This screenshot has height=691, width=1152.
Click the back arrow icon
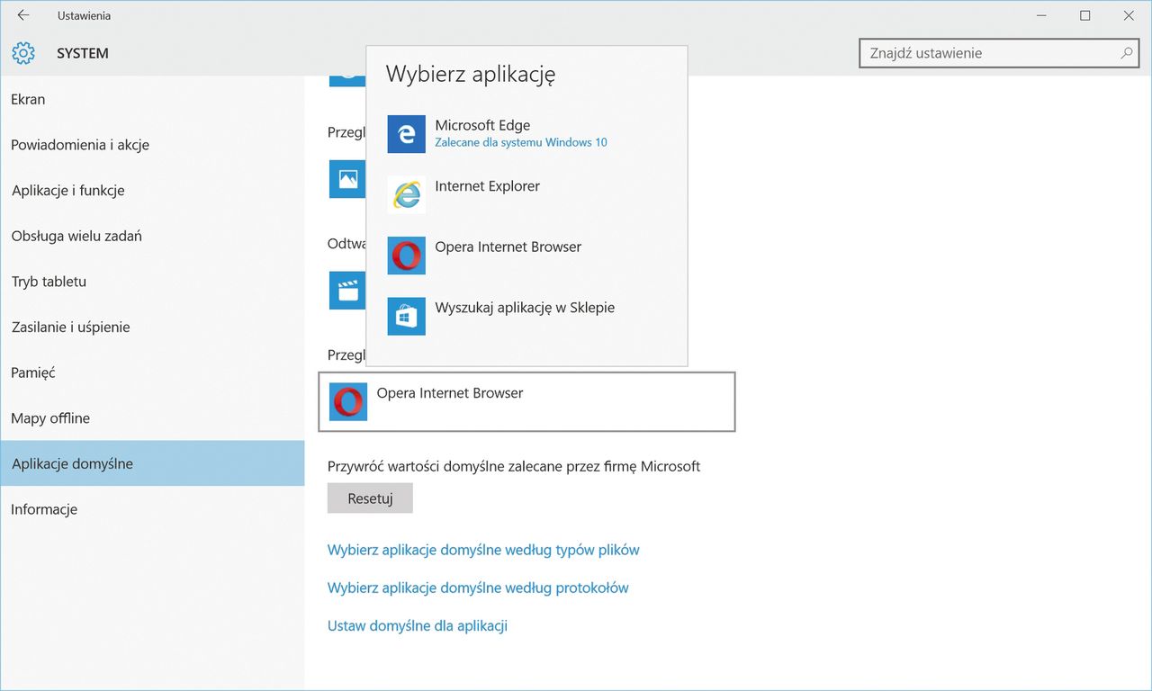point(23,15)
